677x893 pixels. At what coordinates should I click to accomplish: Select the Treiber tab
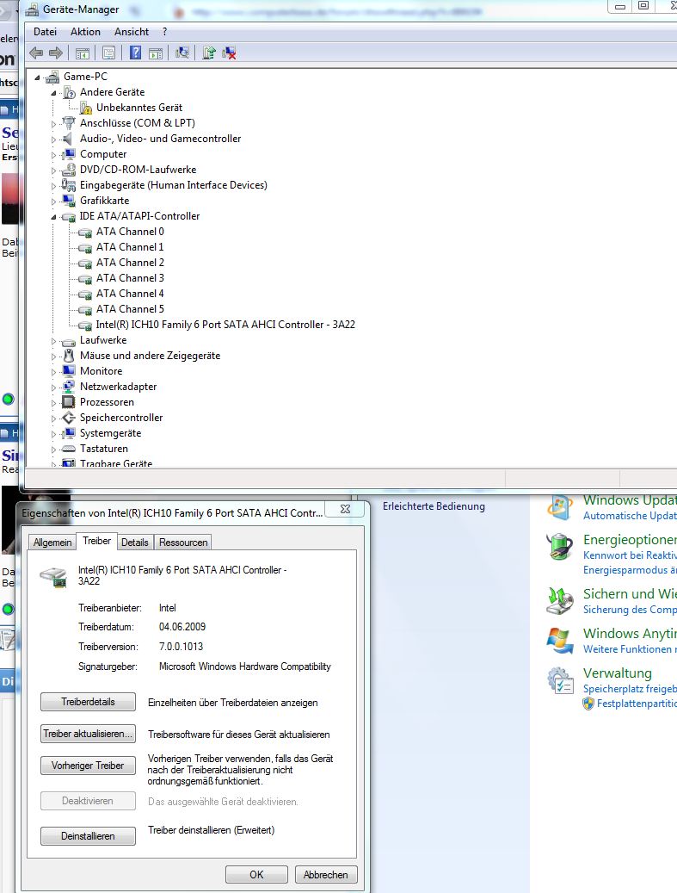(96, 541)
